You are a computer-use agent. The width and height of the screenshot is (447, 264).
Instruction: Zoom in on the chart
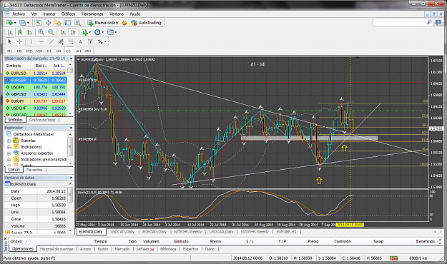[x=41, y=32]
